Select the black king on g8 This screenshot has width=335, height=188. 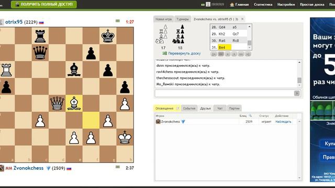(108, 36)
